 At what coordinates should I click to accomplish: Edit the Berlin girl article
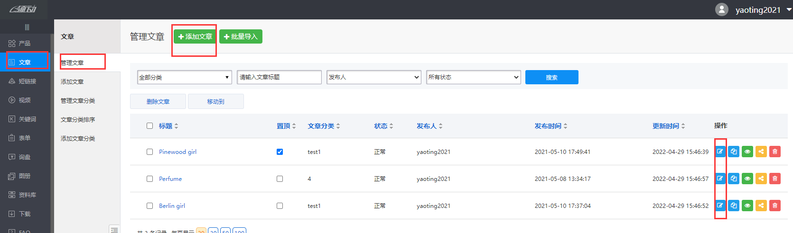pyautogui.click(x=720, y=206)
